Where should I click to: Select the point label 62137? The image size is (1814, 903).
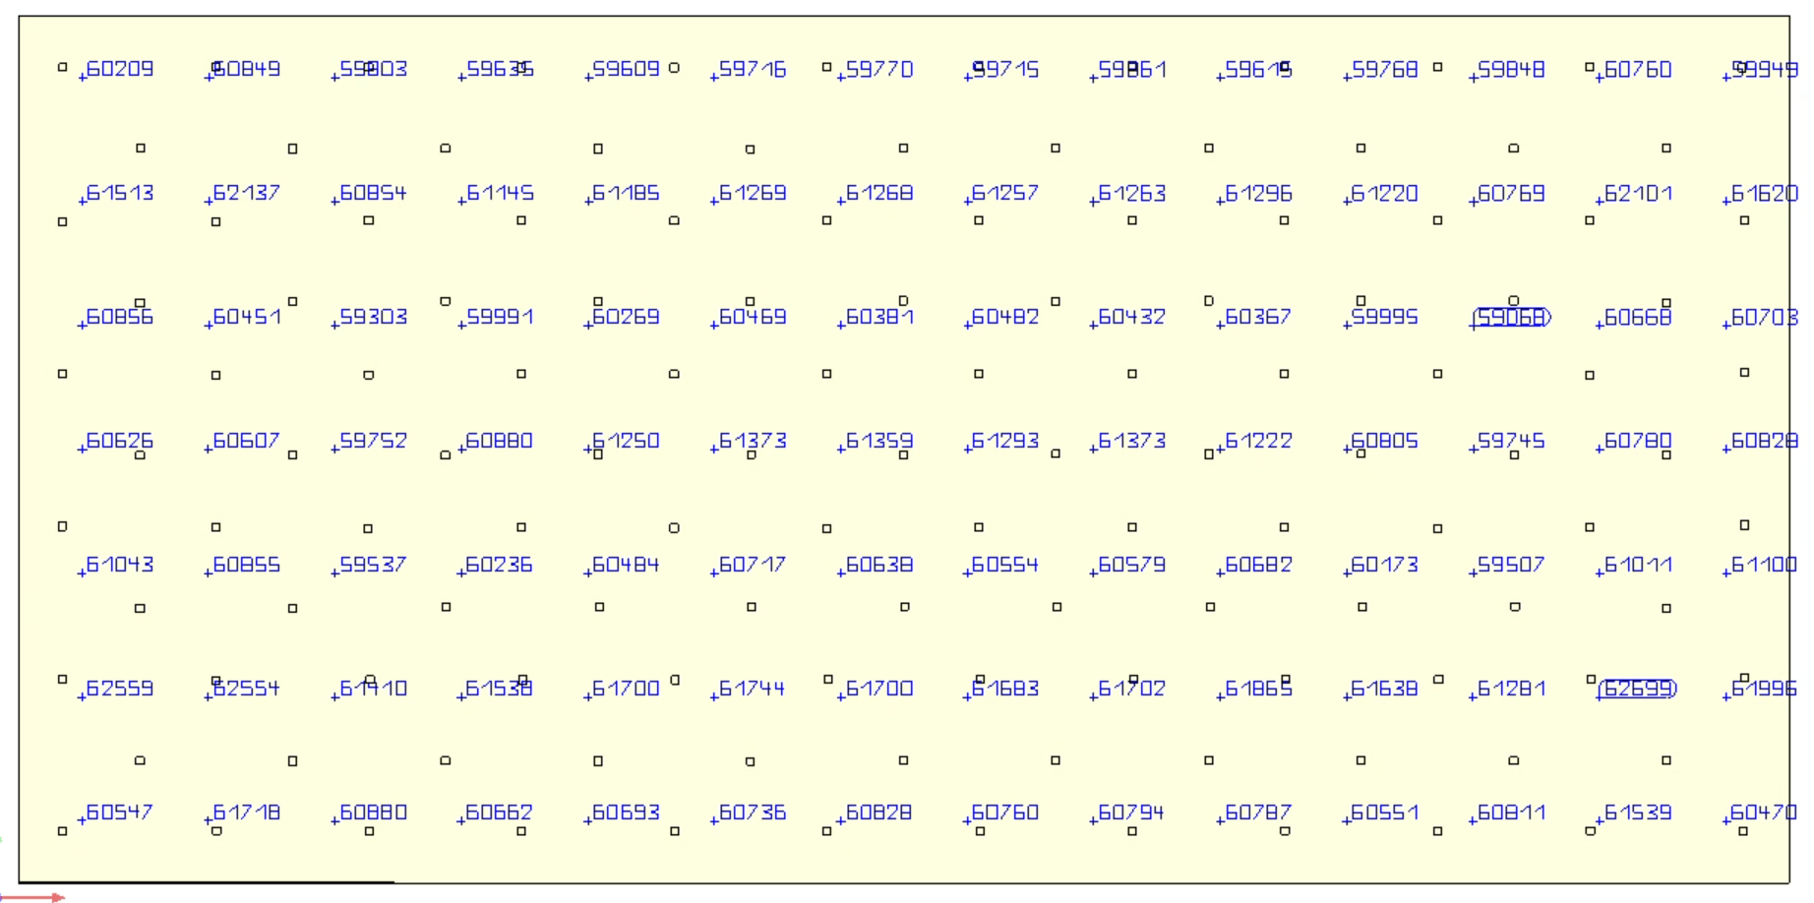(247, 193)
